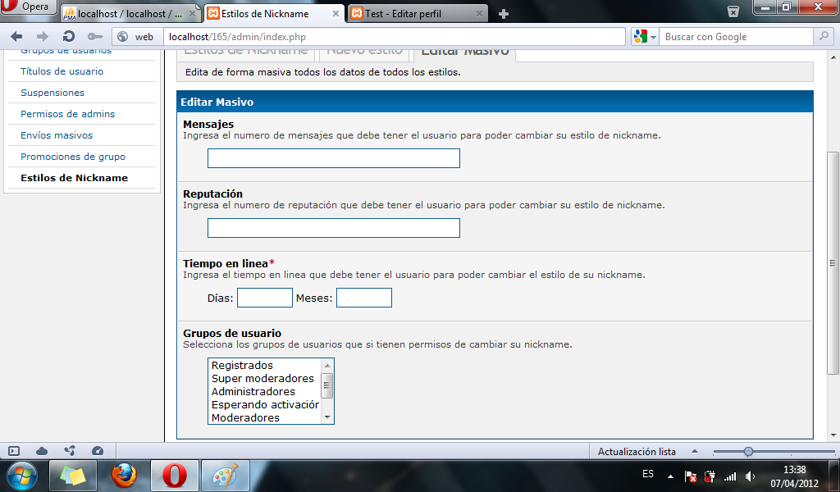Click the Días input field

pos(265,298)
